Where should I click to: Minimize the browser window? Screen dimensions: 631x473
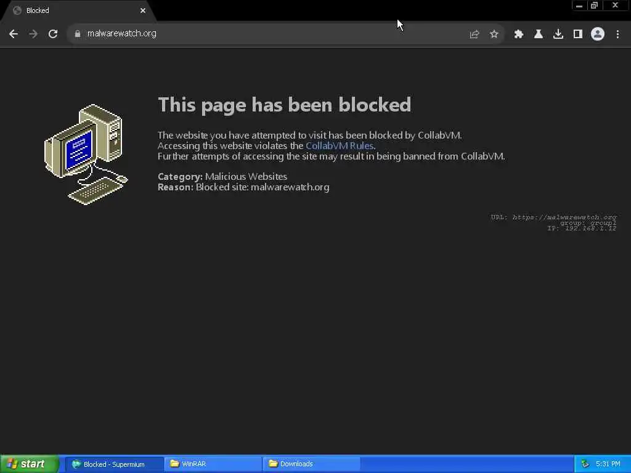point(579,6)
